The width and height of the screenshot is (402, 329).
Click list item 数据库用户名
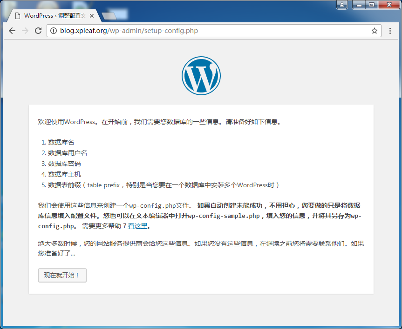tap(68, 153)
